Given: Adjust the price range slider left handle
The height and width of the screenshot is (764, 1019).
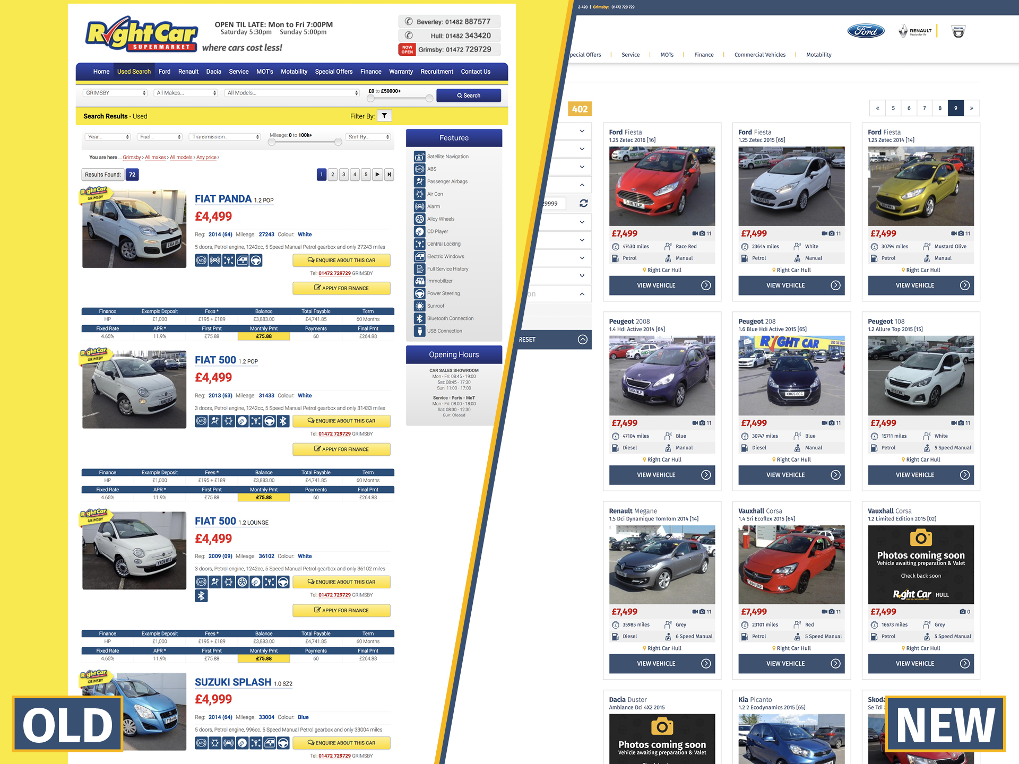Looking at the screenshot, I should click(x=370, y=98).
